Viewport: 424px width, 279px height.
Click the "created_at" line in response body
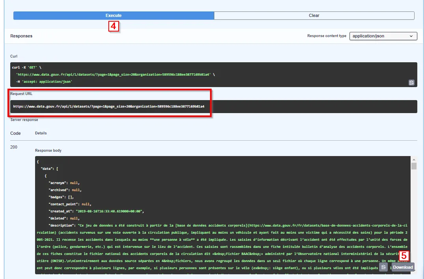coord(96,211)
